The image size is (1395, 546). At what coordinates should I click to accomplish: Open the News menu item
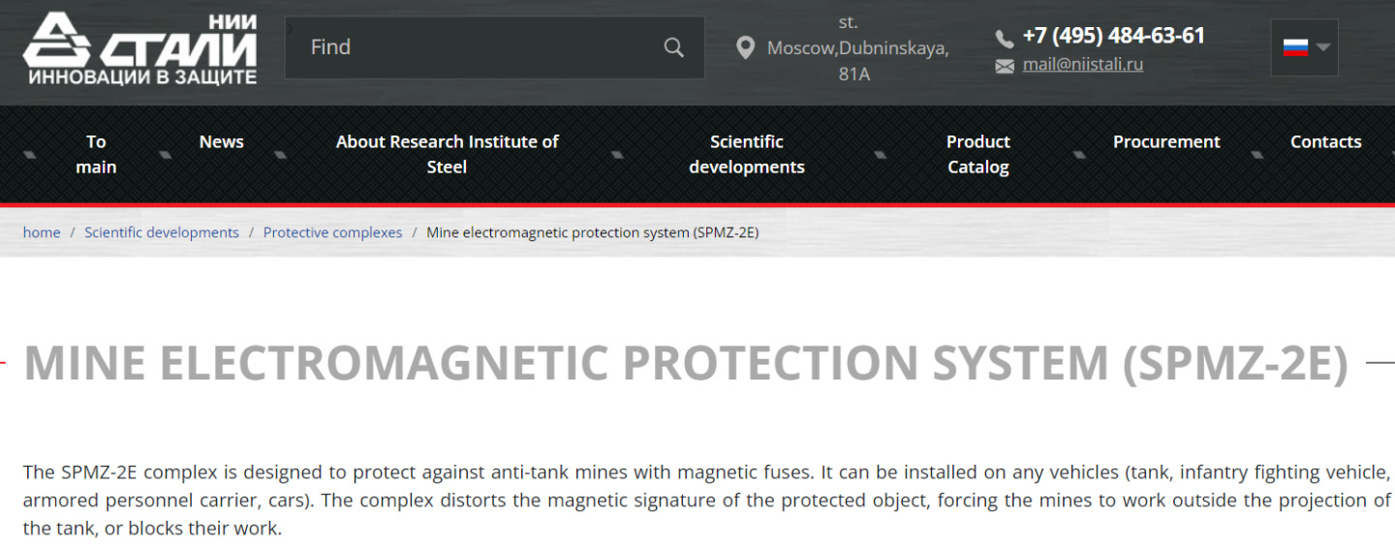(221, 141)
